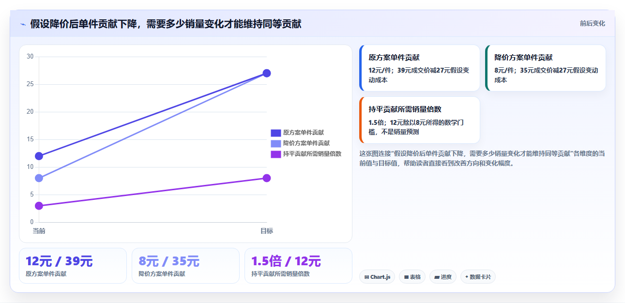Click the 目标 point of the purple line at 8
The image size is (625, 303).
(267, 178)
